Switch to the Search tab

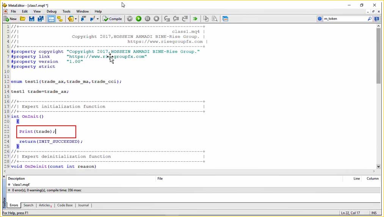(x=28, y=205)
